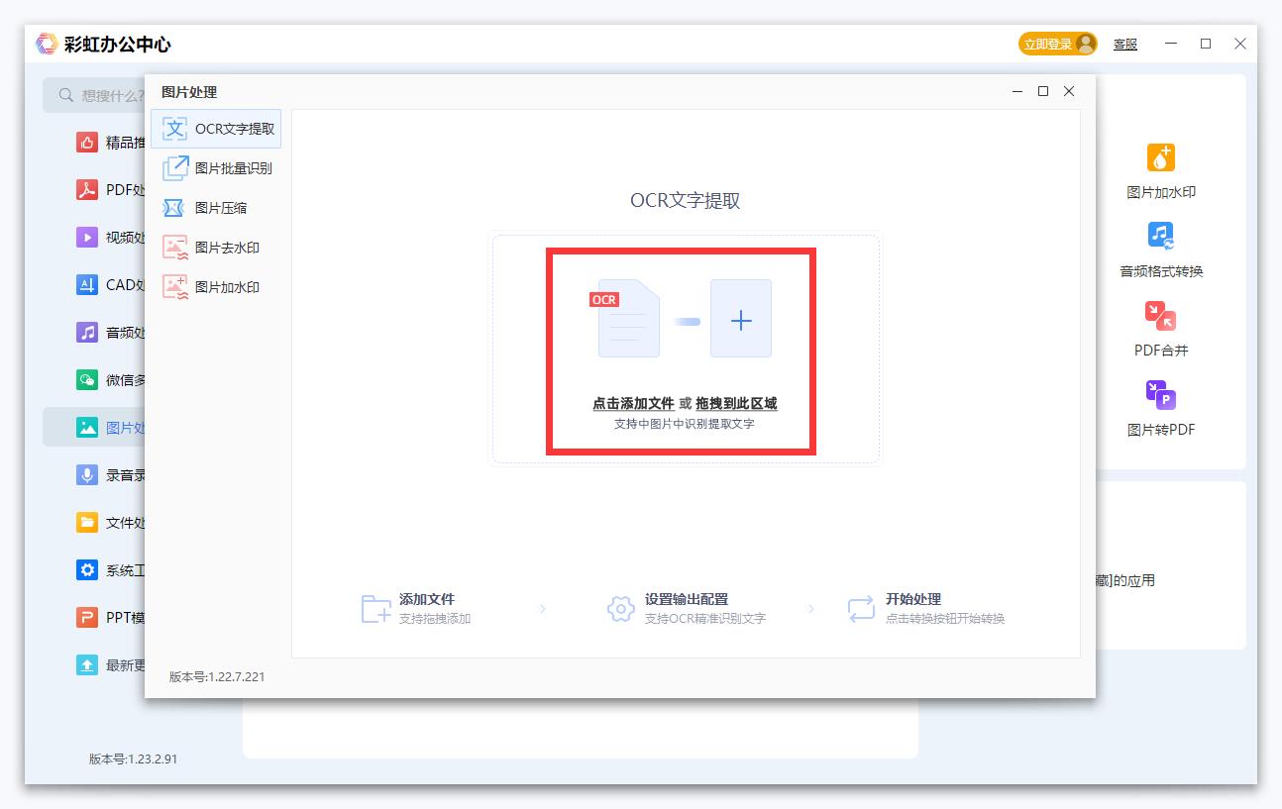This screenshot has width=1282, height=809.
Task: Maximize the 图片处理 dialog
Action: 1043,91
